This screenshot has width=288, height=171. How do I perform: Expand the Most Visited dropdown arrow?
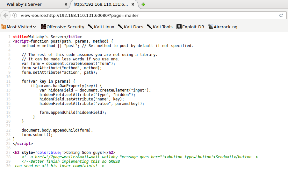34,27
